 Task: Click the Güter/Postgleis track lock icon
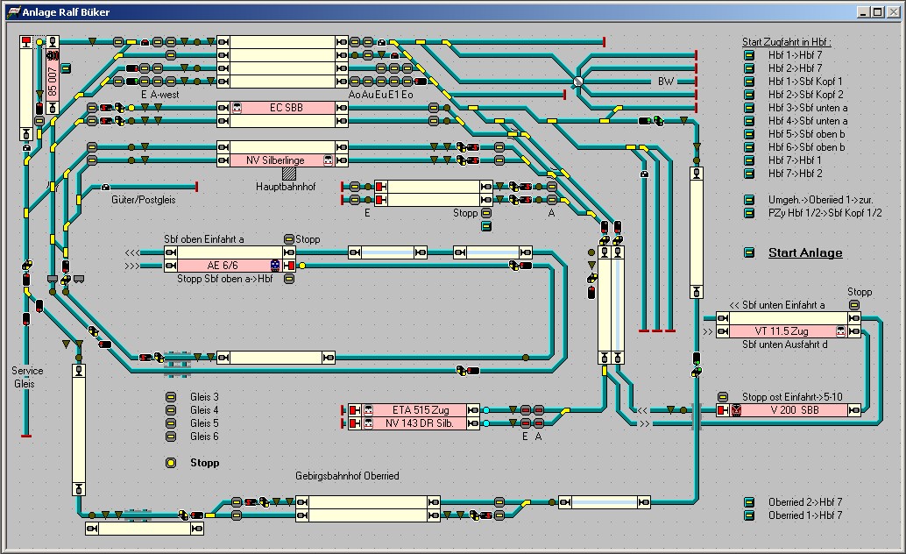click(x=106, y=187)
